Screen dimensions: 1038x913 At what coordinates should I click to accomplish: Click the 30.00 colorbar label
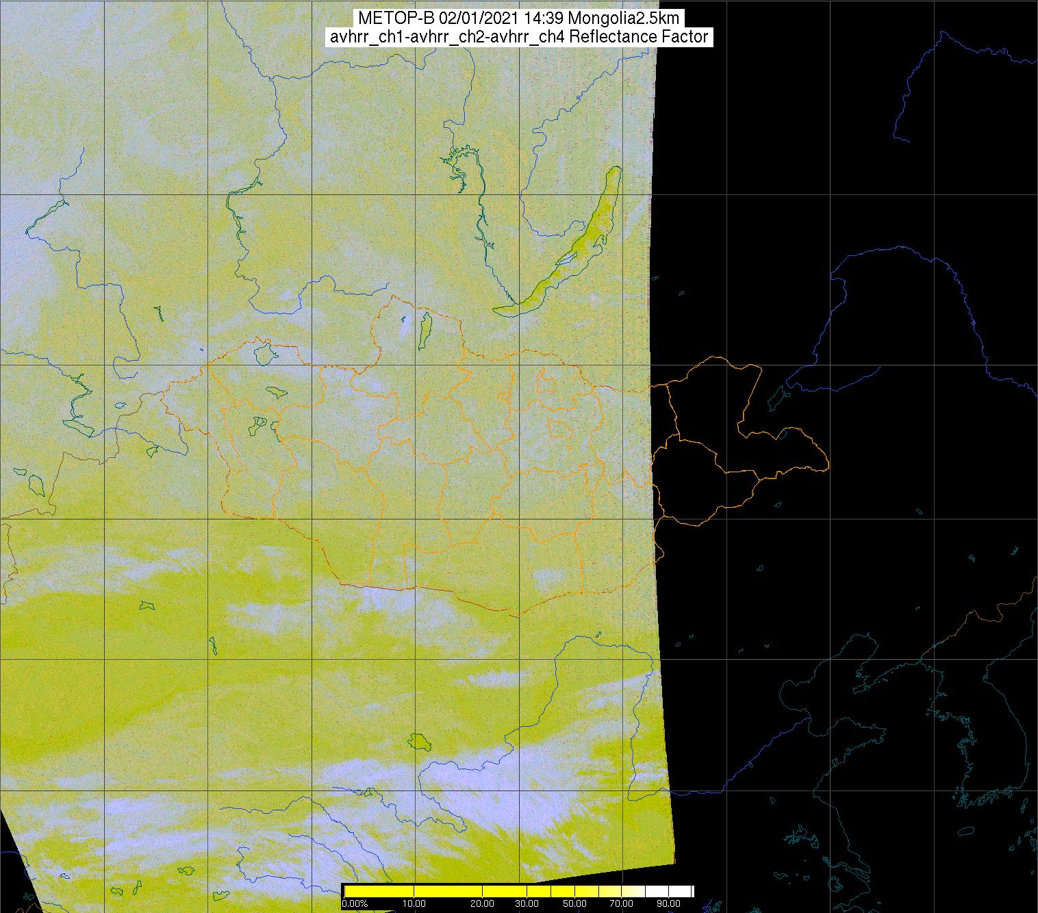coord(527,903)
